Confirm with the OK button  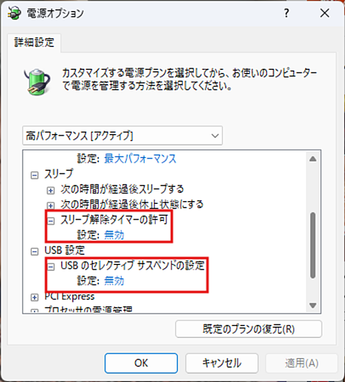point(141,363)
